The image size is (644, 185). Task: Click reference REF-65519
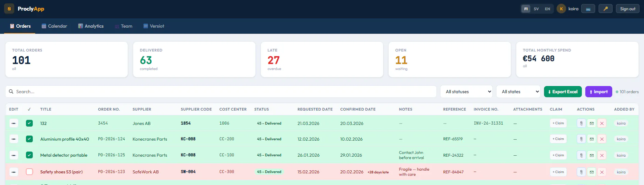tap(453, 139)
